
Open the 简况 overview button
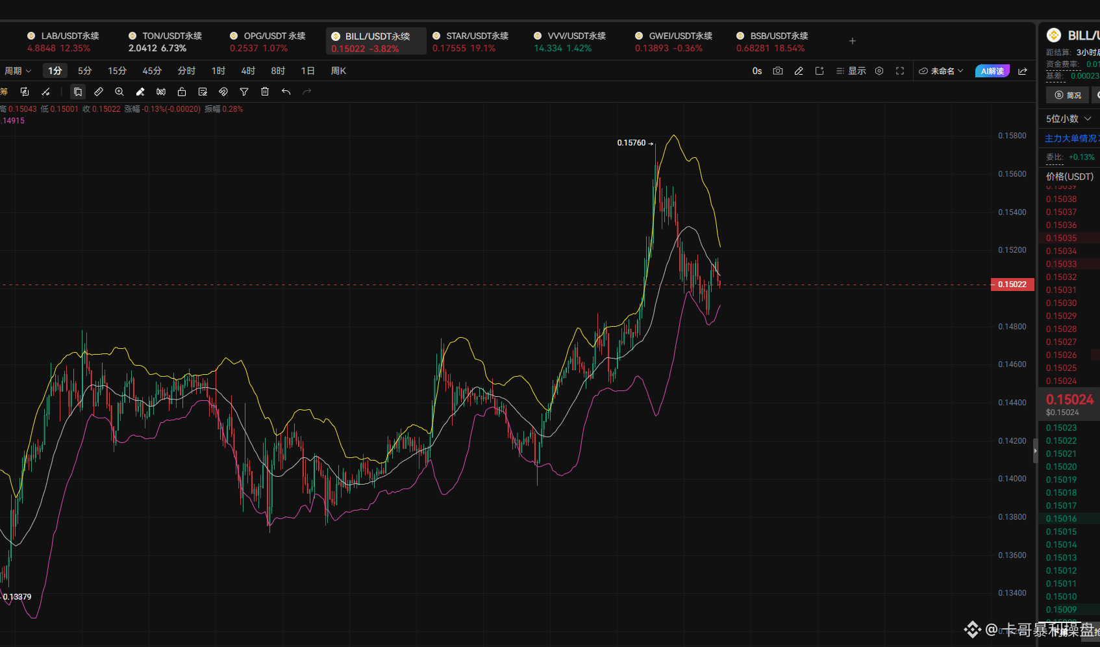(x=1068, y=95)
